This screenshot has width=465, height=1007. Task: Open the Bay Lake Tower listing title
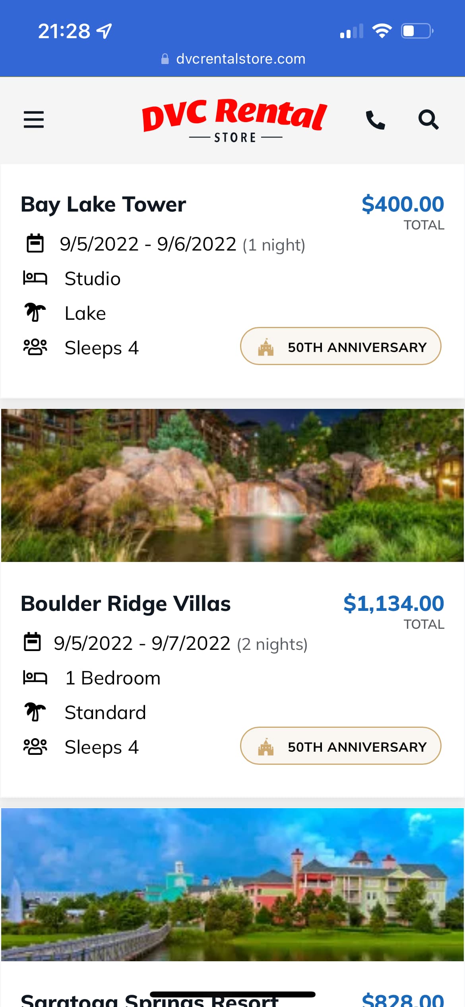point(103,205)
